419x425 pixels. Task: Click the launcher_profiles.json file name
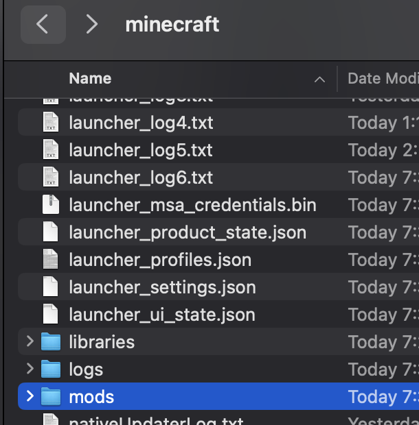(x=160, y=260)
